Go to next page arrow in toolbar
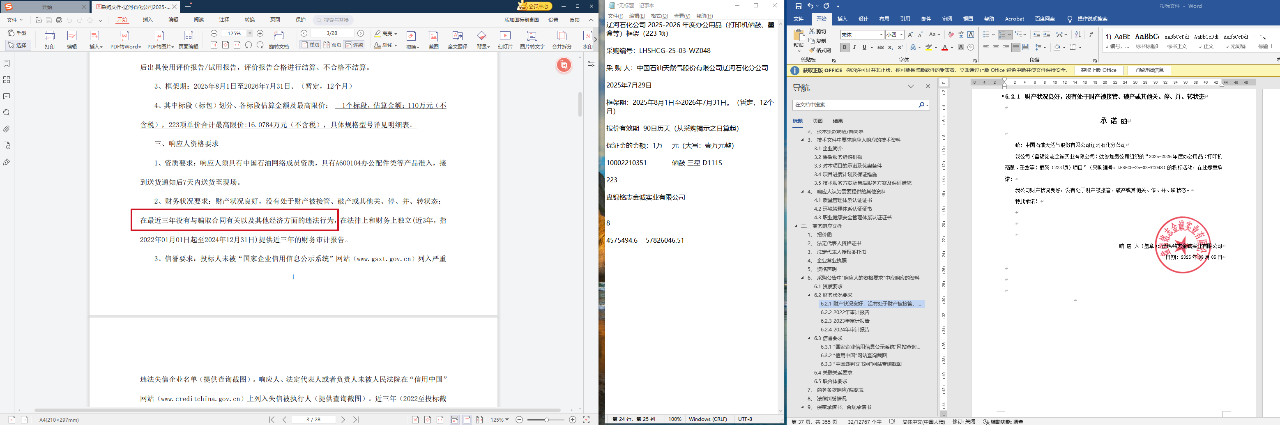 [361, 33]
